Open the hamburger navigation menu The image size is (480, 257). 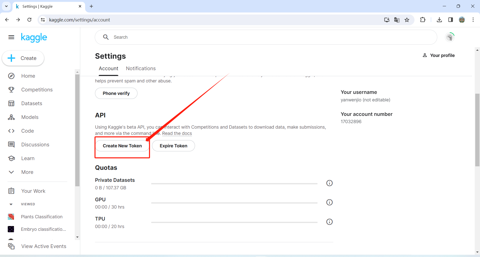[x=11, y=37]
